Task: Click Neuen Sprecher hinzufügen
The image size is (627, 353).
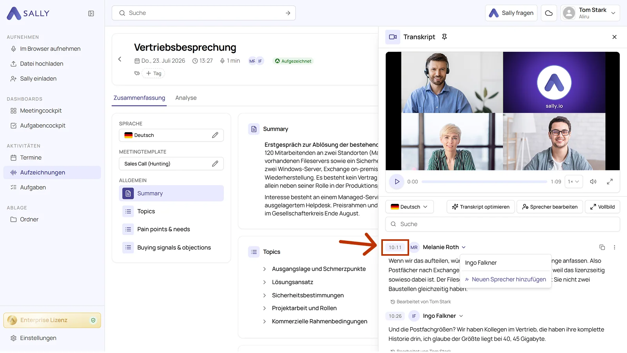Action: point(506,280)
